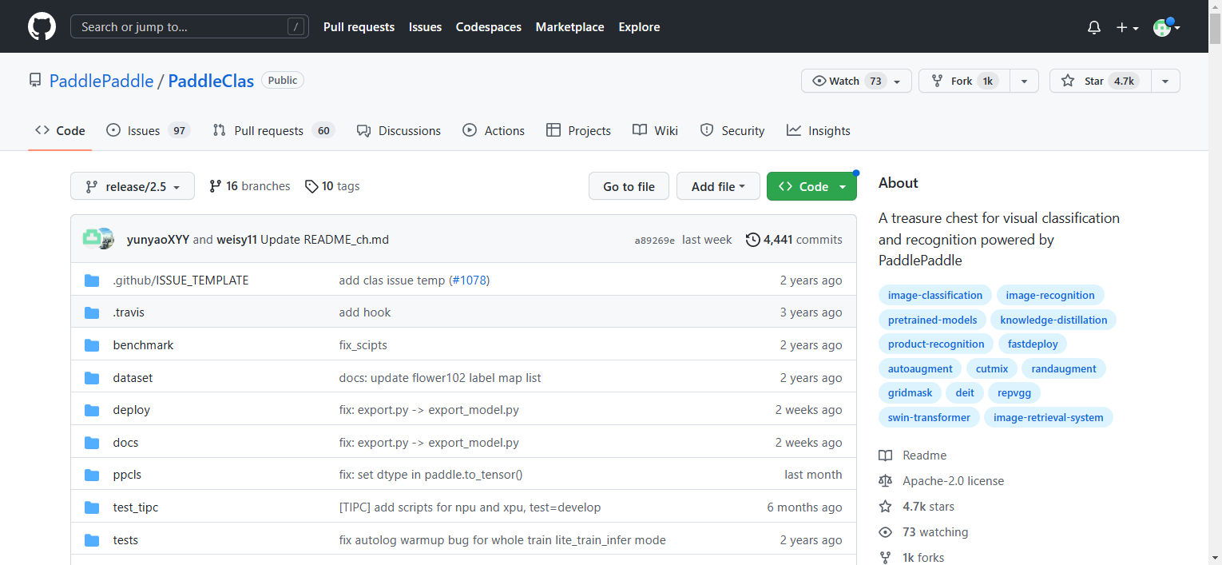Click the GitHub Octocat logo
This screenshot has height=565, width=1222.
[x=42, y=26]
